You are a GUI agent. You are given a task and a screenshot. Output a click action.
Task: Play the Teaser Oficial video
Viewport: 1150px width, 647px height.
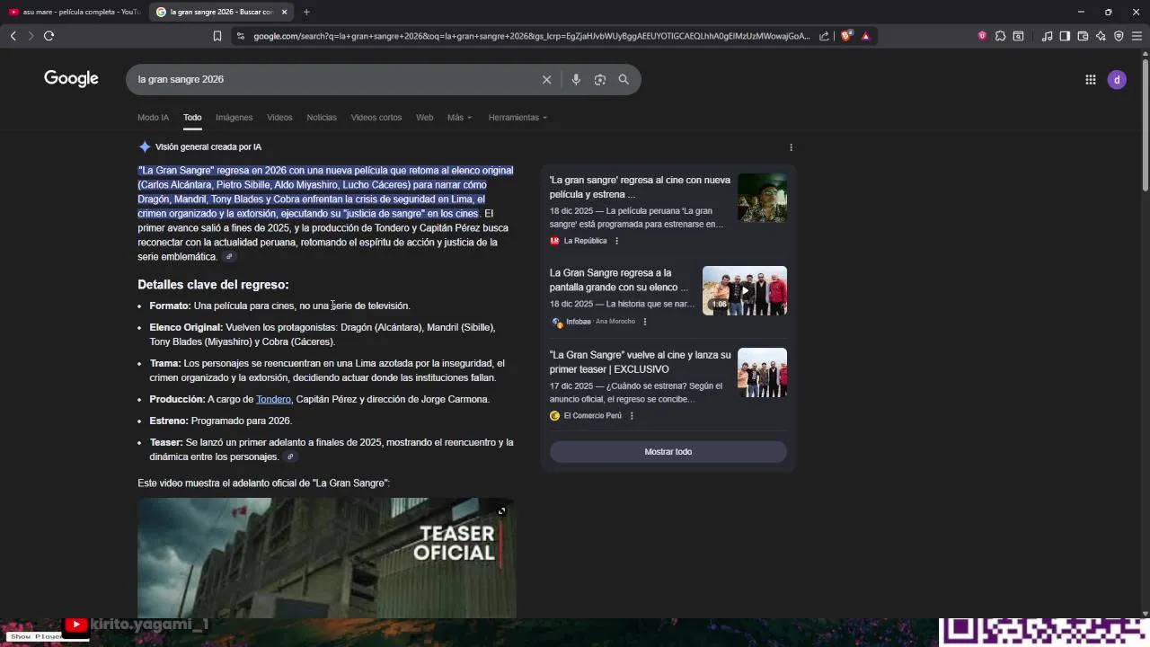pyautogui.click(x=326, y=558)
